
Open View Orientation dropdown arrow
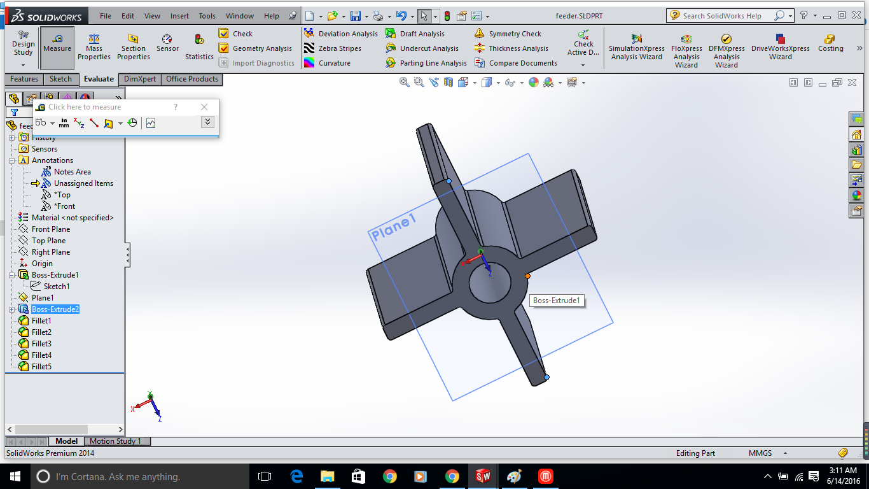[475, 83]
